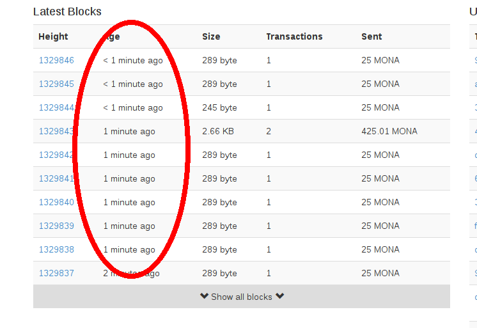
Task: Go to block 1329841
Action: tap(56, 178)
